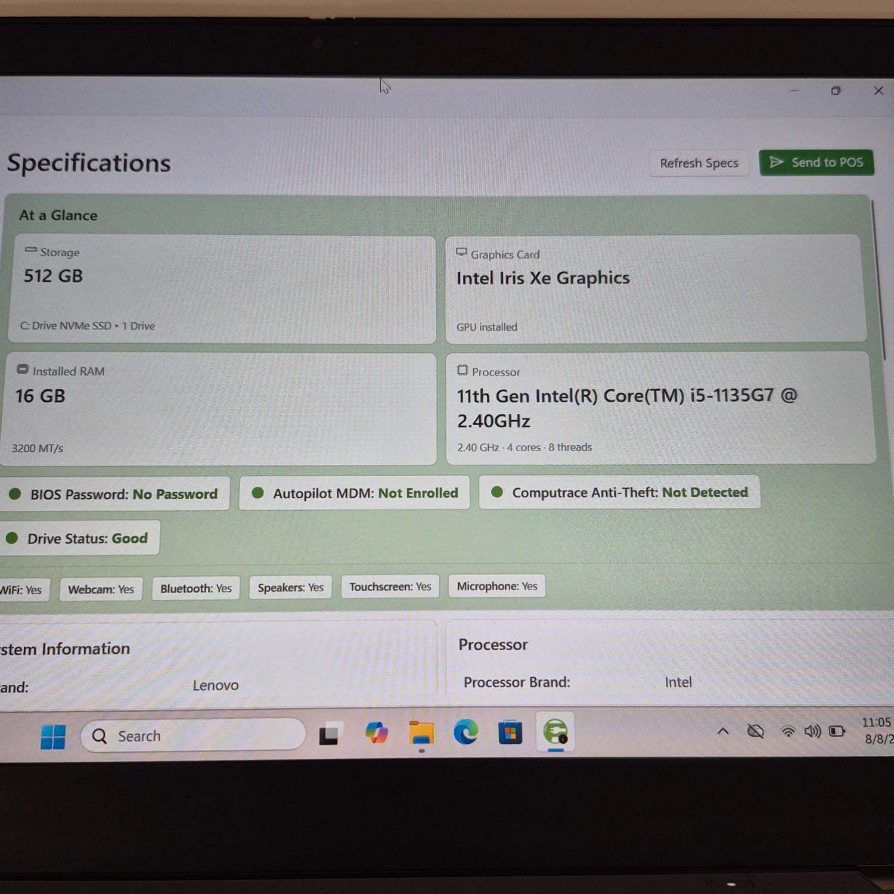894x894 pixels.
Task: Show hidden system tray icons
Action: pyautogui.click(x=723, y=731)
